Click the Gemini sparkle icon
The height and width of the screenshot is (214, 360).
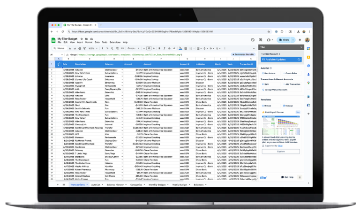(300, 40)
